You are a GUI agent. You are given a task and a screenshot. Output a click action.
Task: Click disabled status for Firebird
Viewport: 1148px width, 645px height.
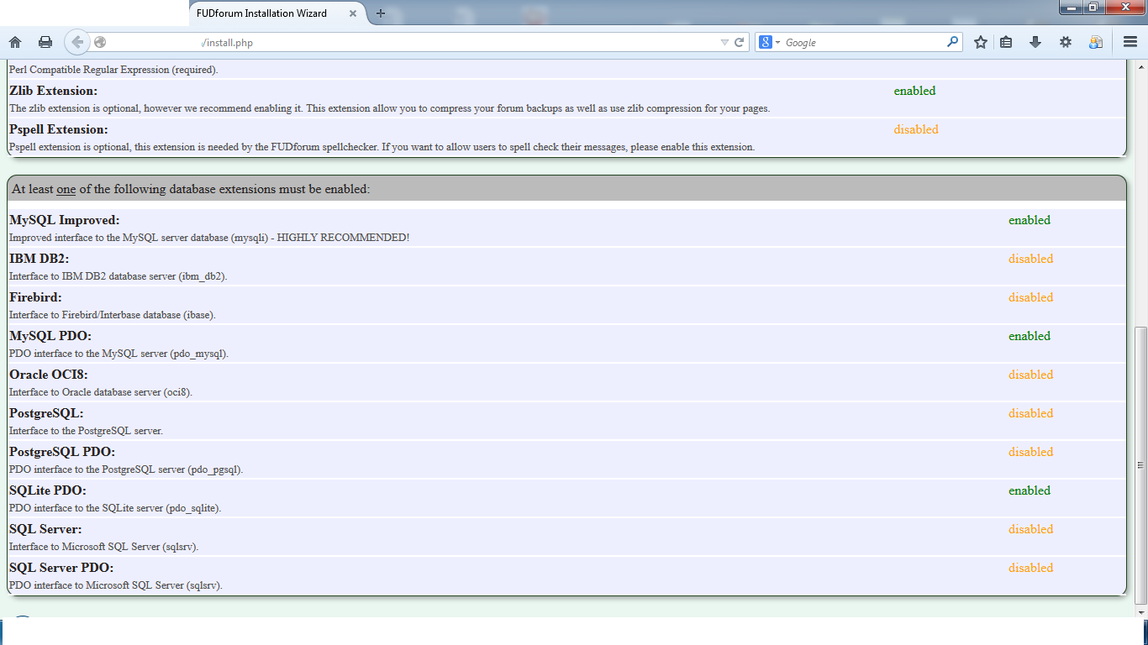1031,297
